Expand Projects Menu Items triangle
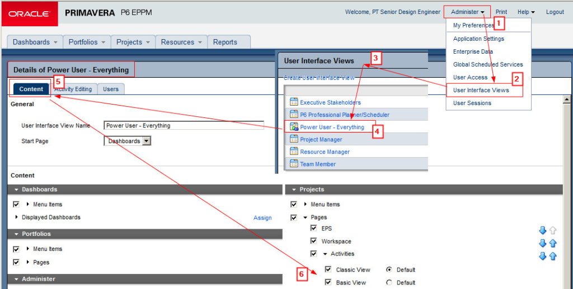Screen dimensions: 573x289 pos(306,205)
